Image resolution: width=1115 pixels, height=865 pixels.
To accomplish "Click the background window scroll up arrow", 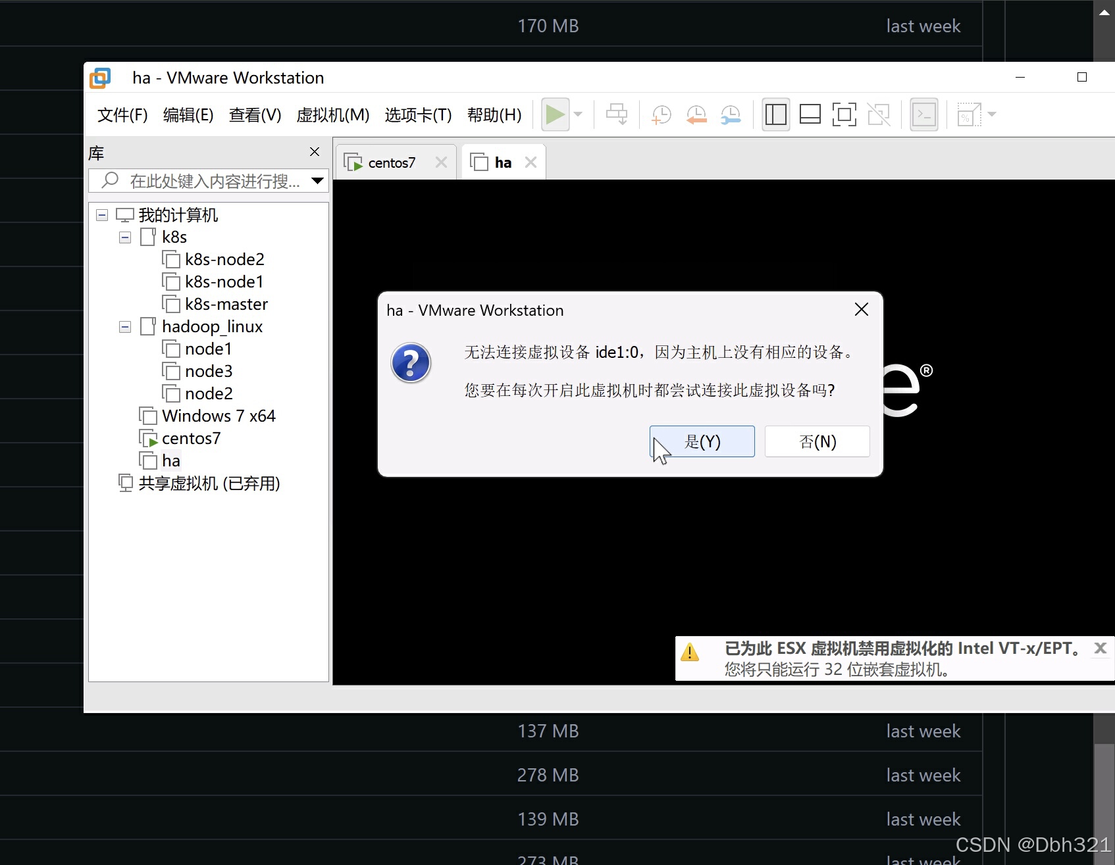I will [1104, 12].
